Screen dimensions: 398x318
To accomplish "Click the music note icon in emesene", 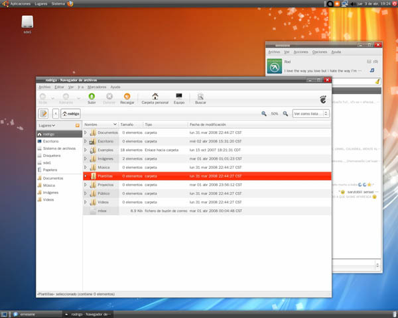I will 372,70.
